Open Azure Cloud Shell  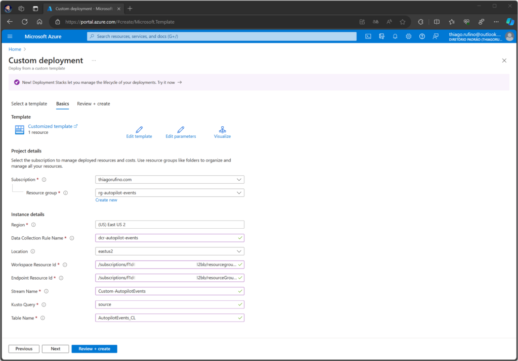[x=368, y=36]
